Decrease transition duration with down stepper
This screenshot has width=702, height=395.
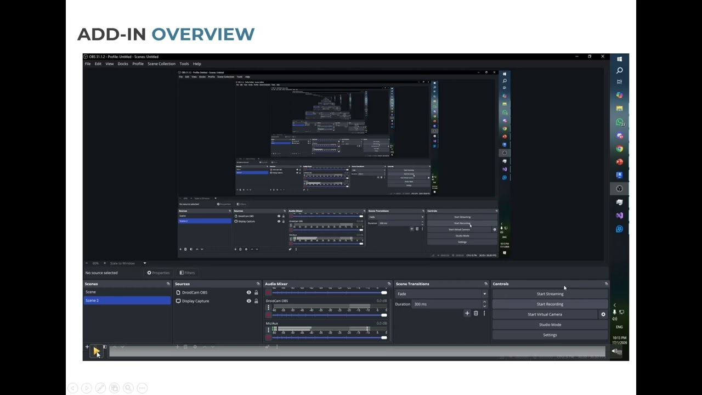pos(484,306)
